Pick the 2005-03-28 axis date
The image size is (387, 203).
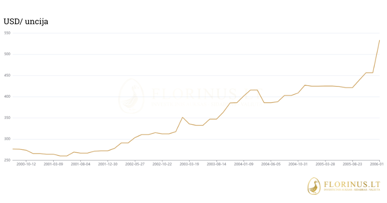[326, 164]
